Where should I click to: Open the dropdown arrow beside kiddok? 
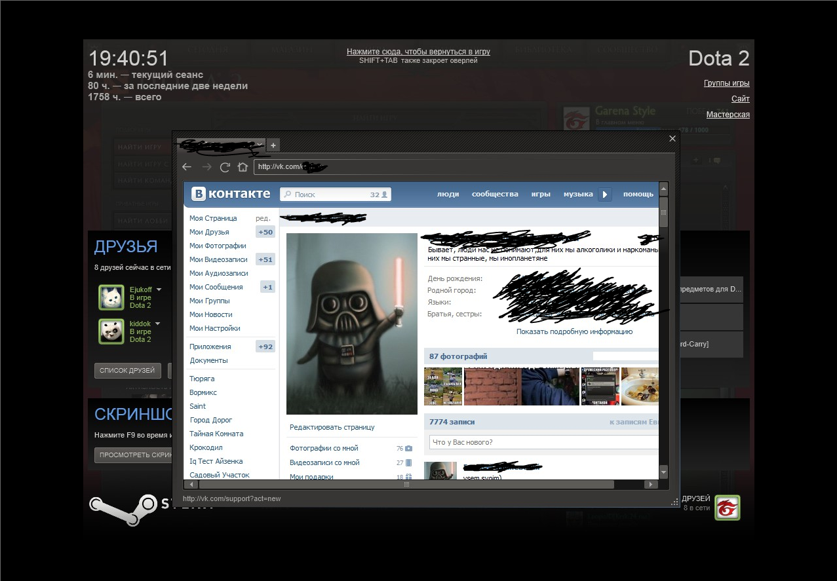(158, 324)
